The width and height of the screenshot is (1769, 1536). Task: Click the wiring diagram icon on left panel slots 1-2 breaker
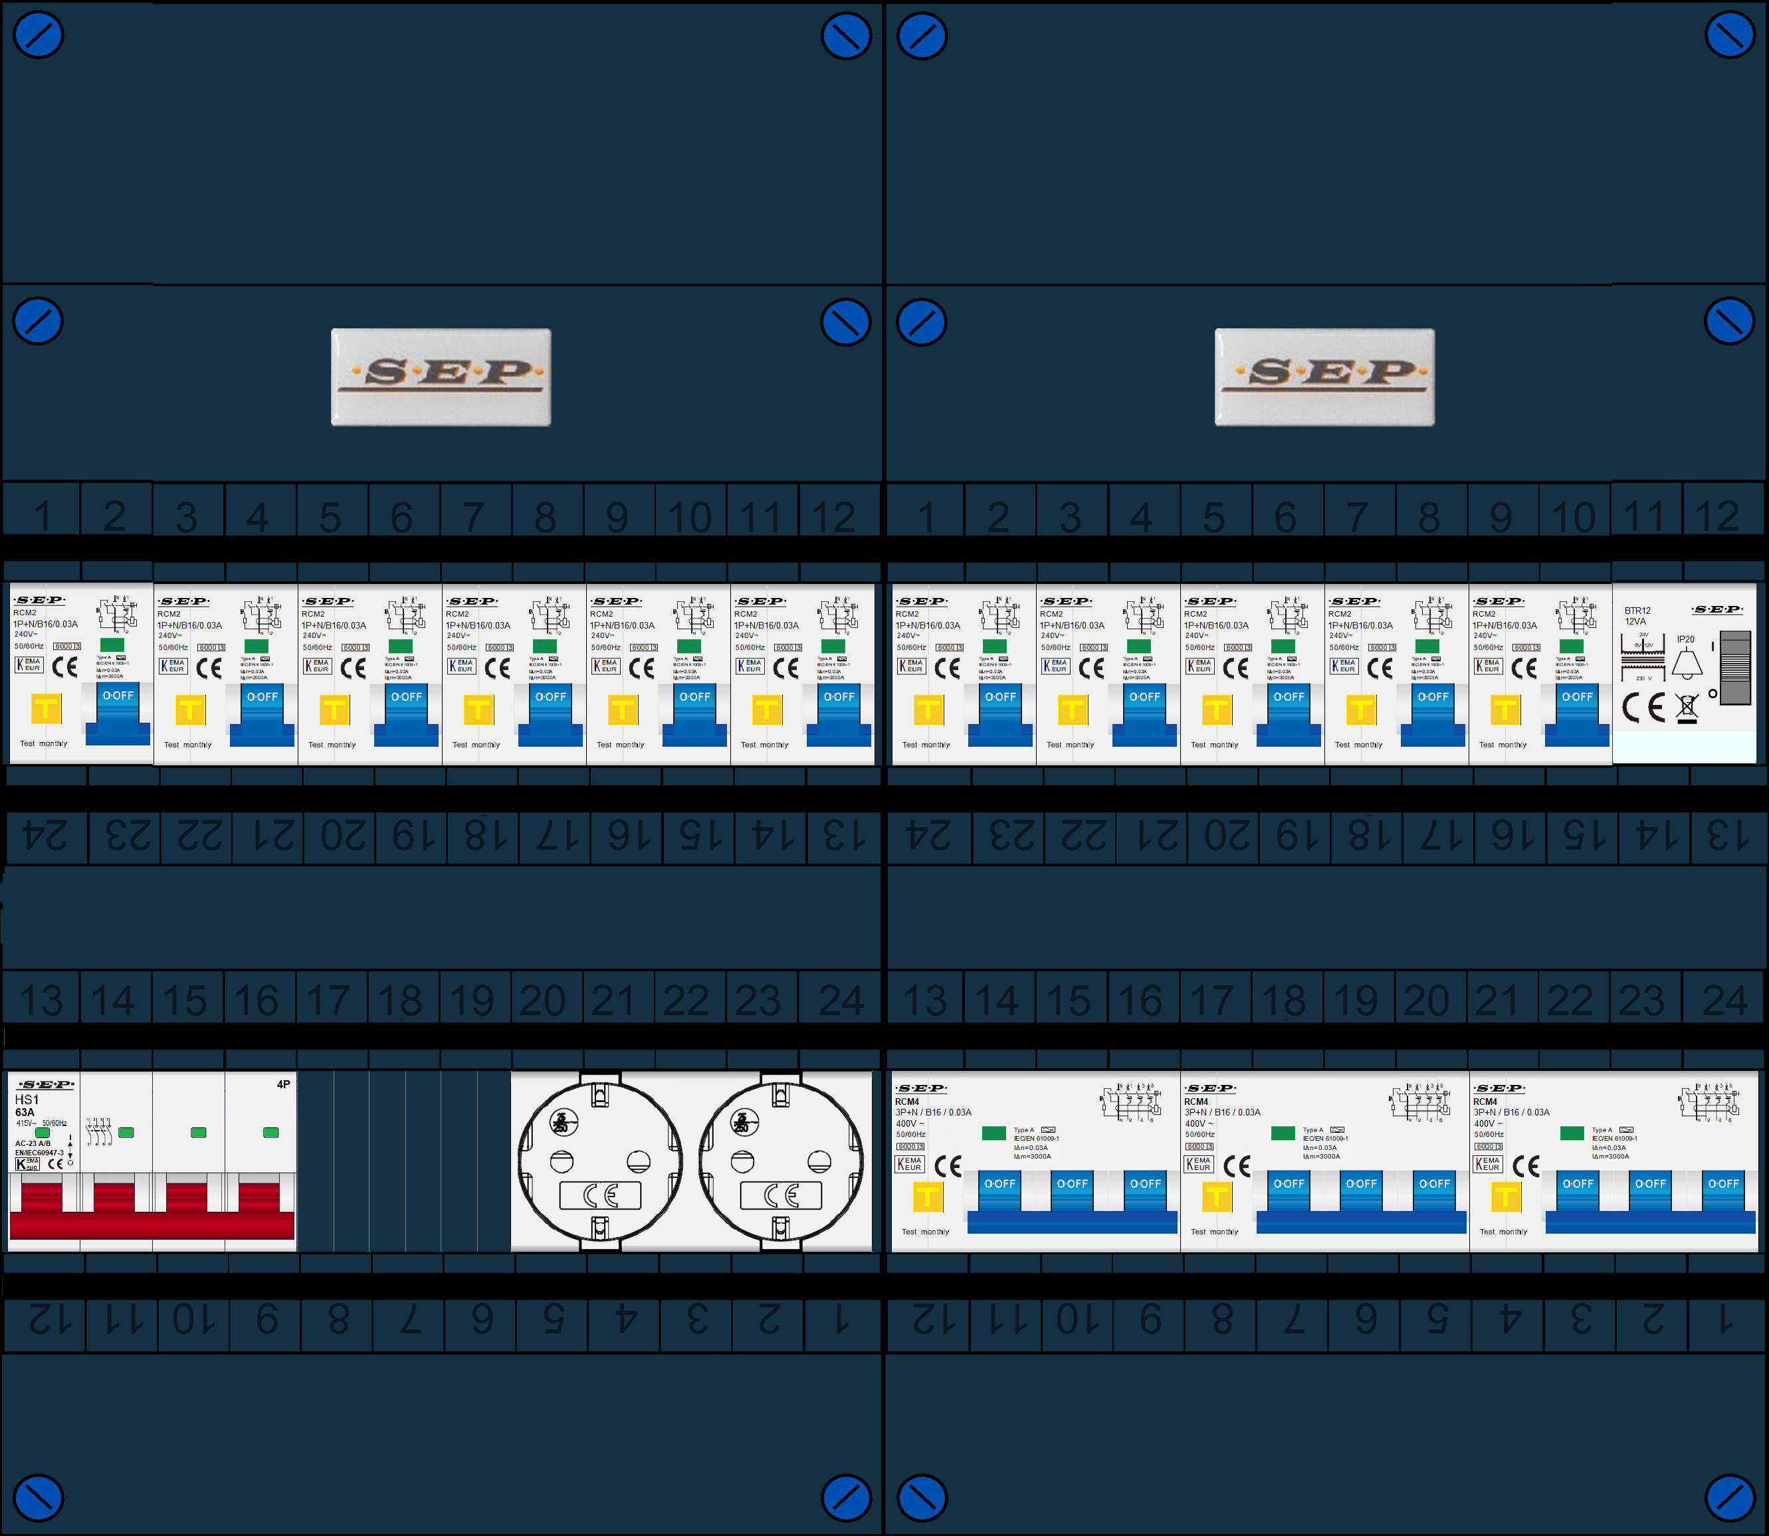tap(118, 614)
